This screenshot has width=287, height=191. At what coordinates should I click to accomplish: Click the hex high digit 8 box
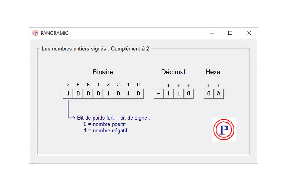coord(209,94)
